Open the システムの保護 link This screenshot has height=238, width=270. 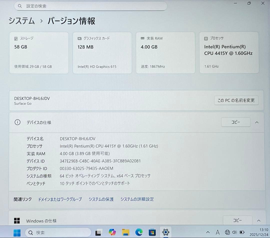[101, 199]
